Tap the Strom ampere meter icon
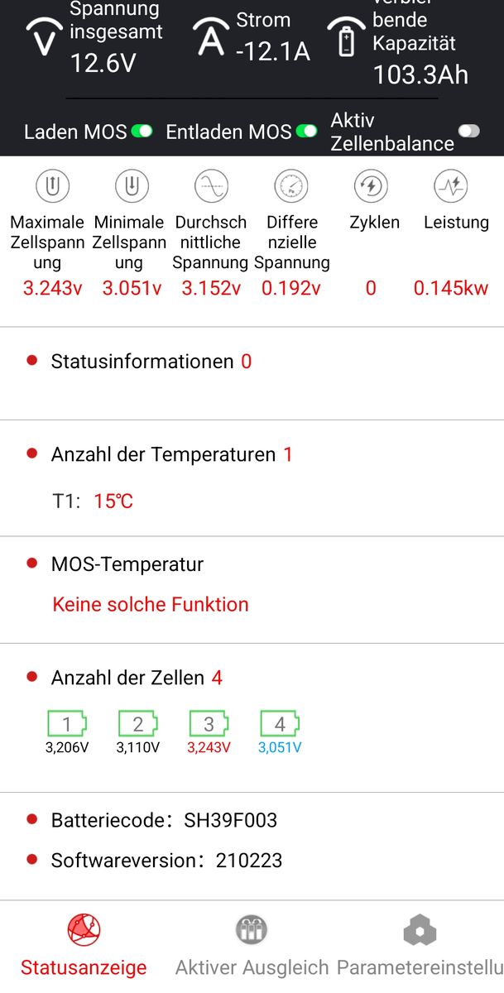This screenshot has height=993, width=504. pos(210,38)
